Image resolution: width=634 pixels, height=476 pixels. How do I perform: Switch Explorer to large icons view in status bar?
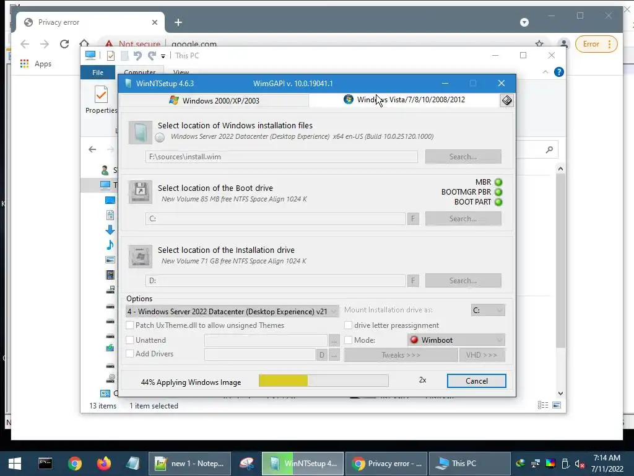tap(557, 405)
